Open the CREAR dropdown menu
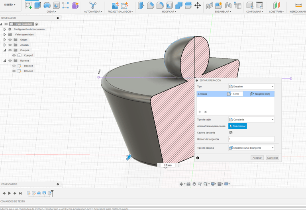The image size is (306, 210). tap(51, 12)
